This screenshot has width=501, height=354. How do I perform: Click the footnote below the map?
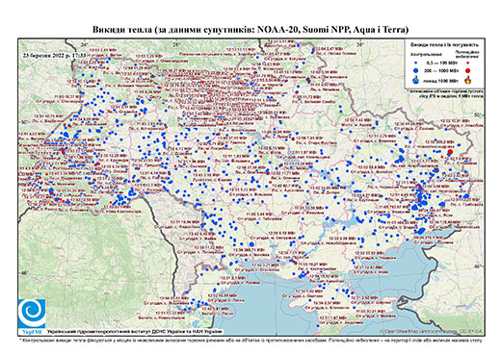[x=250, y=340]
